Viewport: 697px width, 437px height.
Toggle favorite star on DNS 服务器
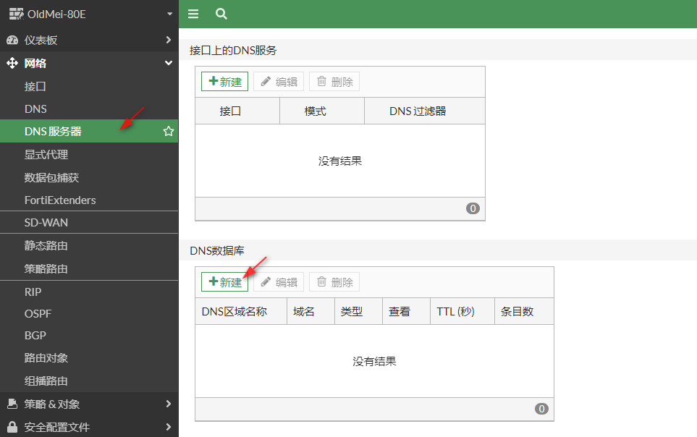(x=169, y=131)
